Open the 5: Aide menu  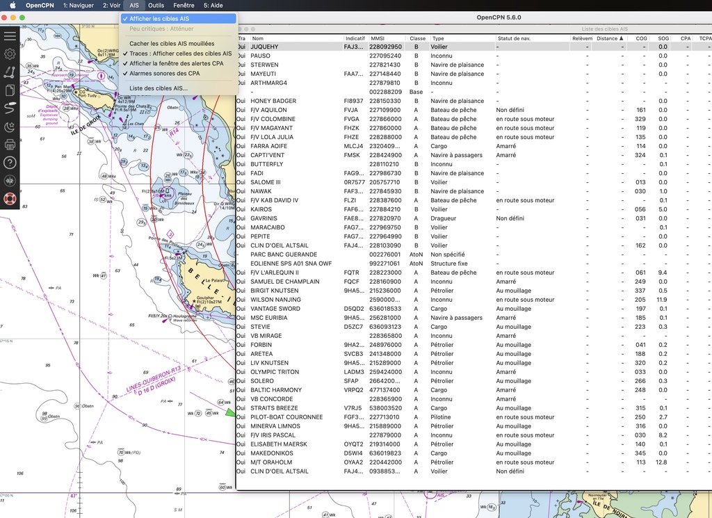213,6
